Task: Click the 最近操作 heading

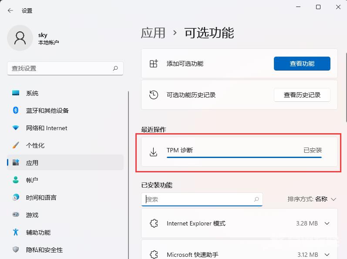Action: 154,129
